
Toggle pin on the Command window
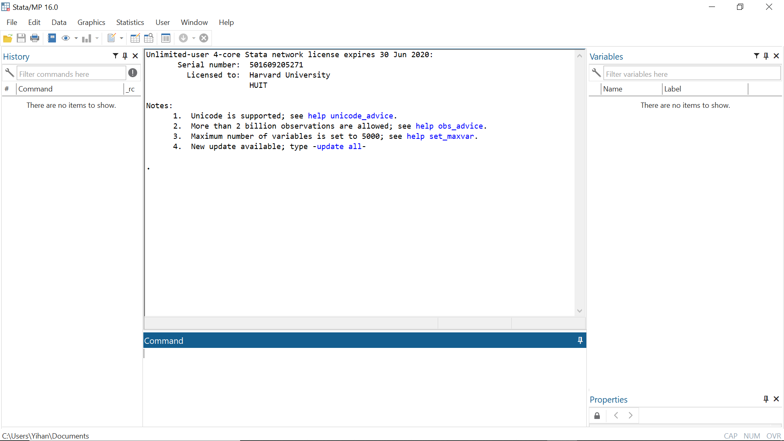click(x=580, y=340)
